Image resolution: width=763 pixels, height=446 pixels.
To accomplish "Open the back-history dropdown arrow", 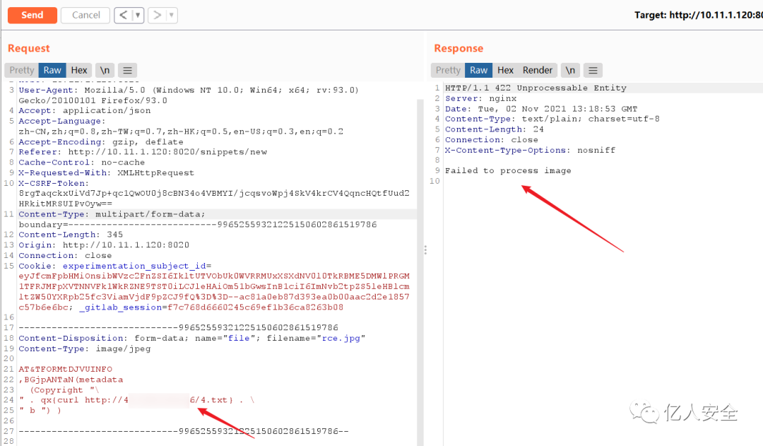I will [138, 15].
